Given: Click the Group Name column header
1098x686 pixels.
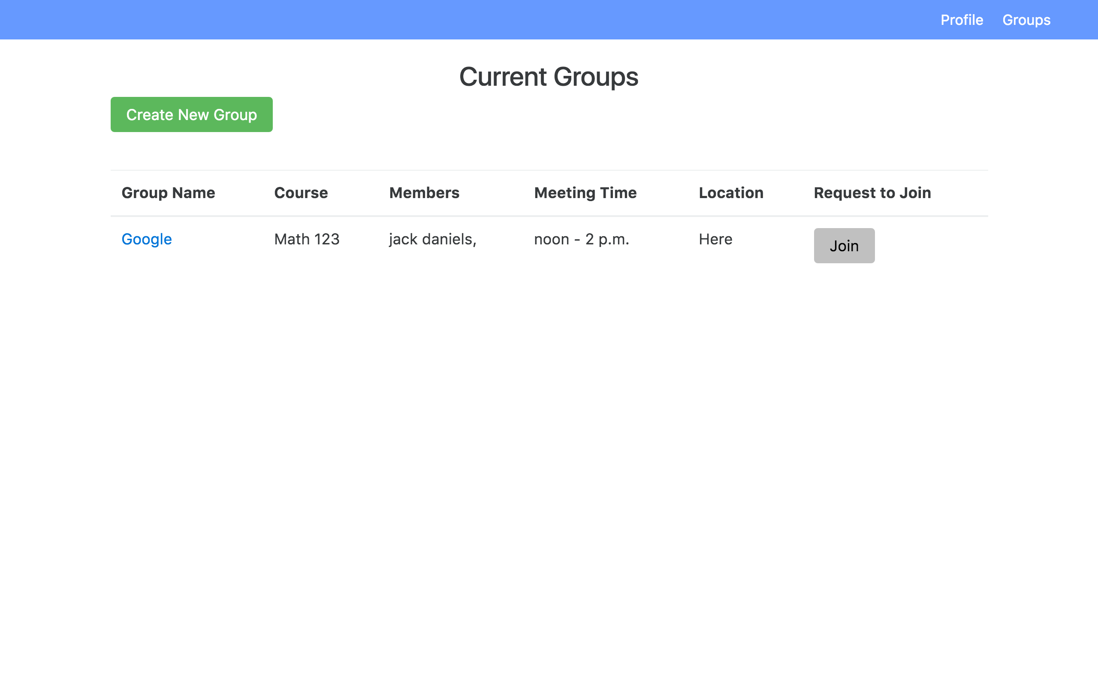Looking at the screenshot, I should (168, 193).
